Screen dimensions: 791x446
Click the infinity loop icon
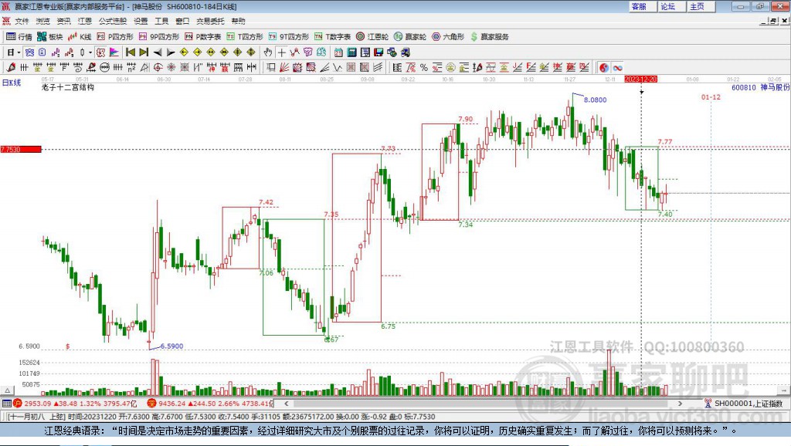pyautogui.click(x=617, y=68)
